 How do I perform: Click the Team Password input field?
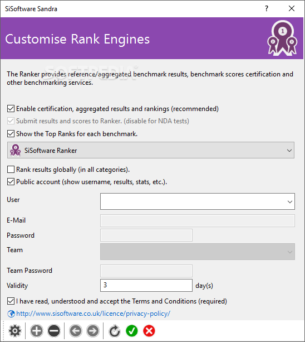146,271
